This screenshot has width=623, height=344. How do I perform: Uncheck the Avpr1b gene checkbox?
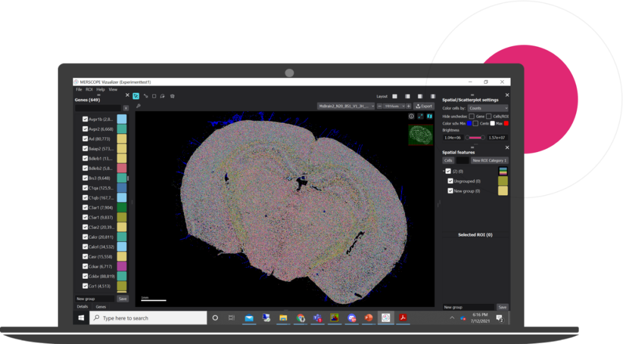coord(85,119)
